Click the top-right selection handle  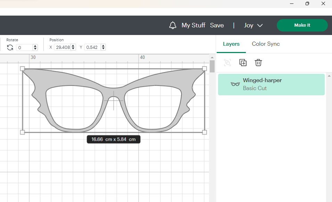(x=204, y=69)
